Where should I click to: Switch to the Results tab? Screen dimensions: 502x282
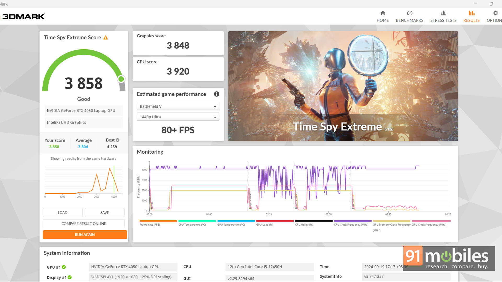(x=471, y=16)
